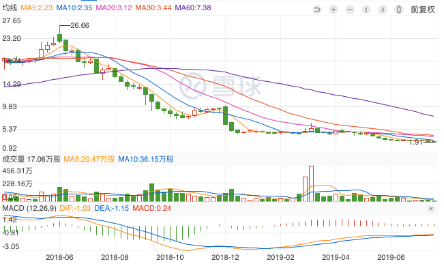
Task: Toggle the MA5 moving average label
Action: click(37, 8)
